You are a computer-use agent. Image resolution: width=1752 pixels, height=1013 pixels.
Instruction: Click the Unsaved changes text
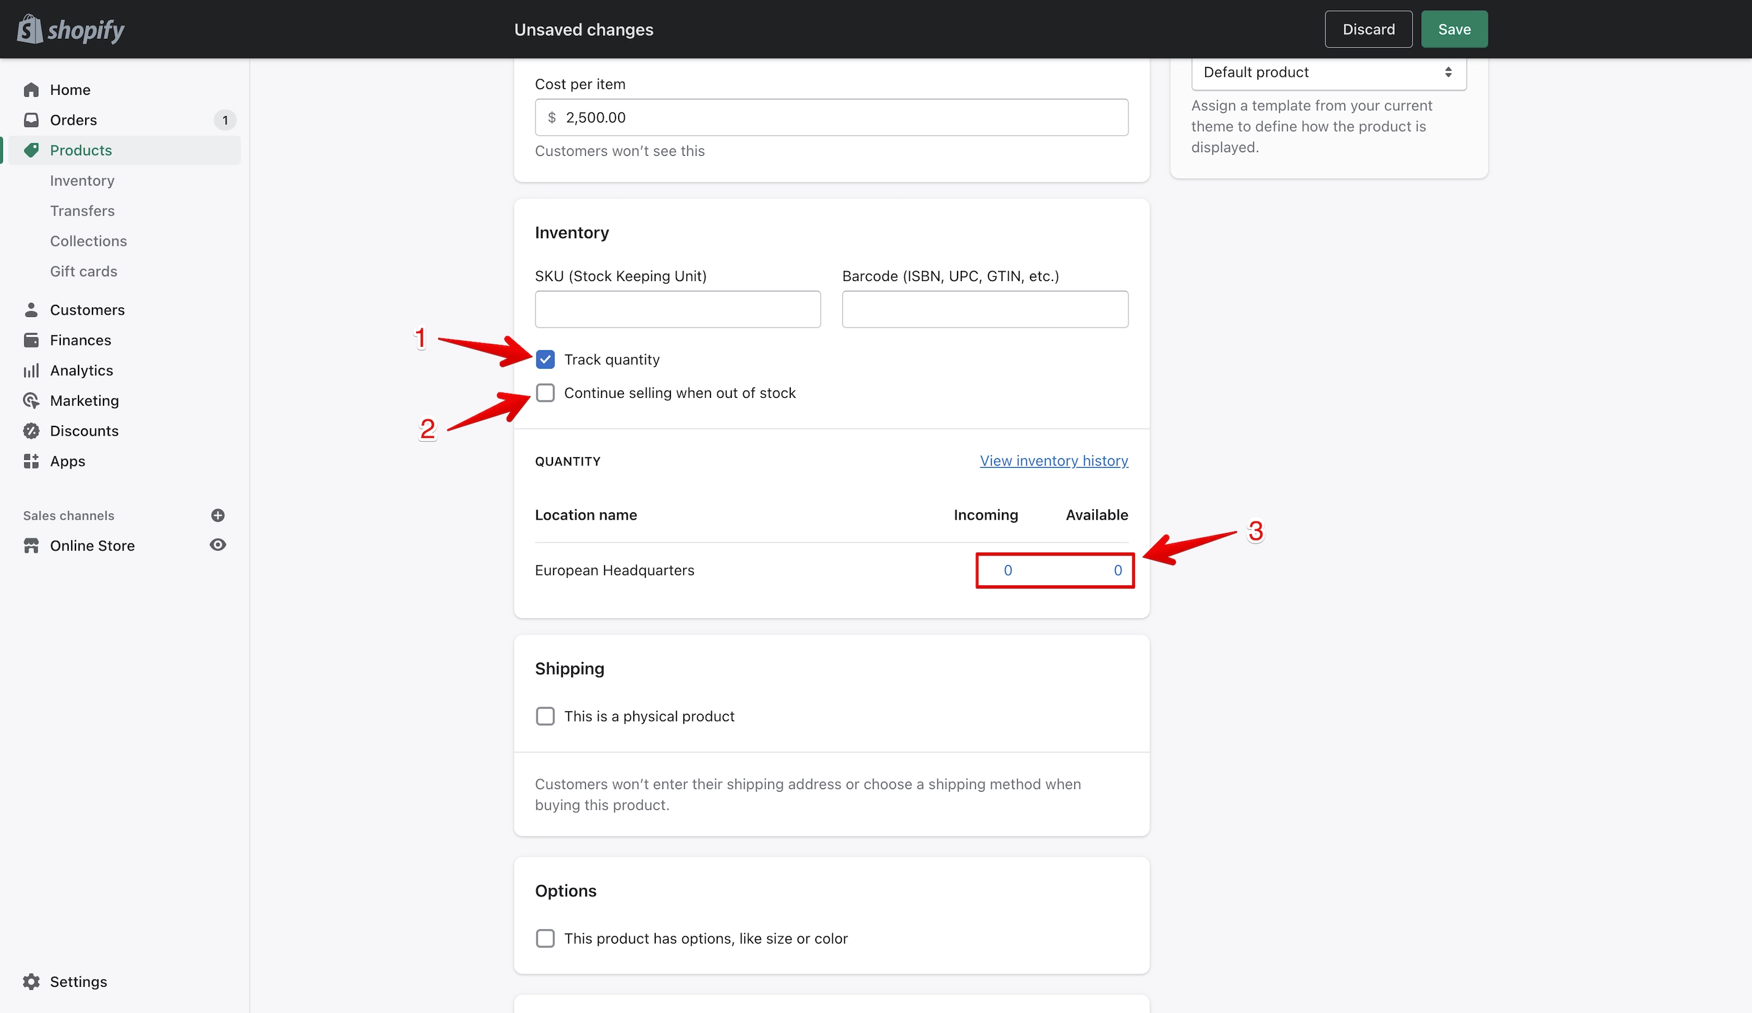coord(584,29)
